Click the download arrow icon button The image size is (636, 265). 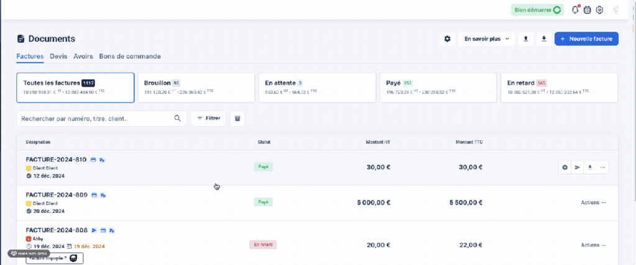[544, 39]
